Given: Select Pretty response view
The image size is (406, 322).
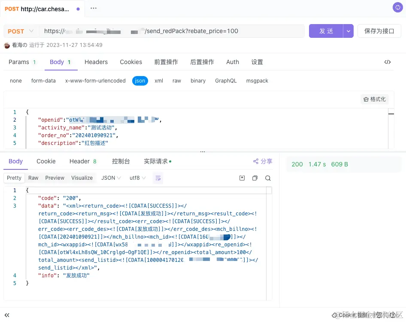Looking at the screenshot, I should pyautogui.click(x=14, y=178).
